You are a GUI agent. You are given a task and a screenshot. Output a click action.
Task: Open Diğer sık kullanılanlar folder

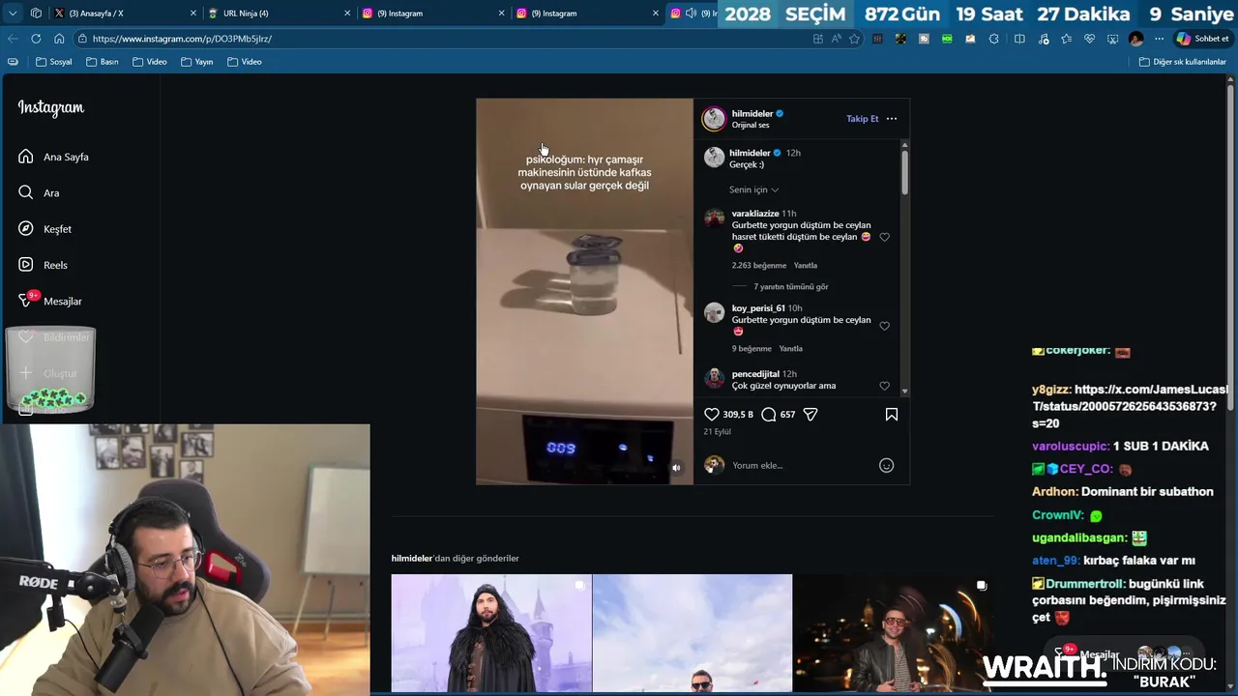pyautogui.click(x=1183, y=62)
